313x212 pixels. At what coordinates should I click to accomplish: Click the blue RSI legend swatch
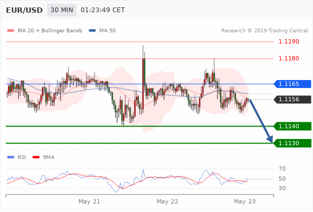[x=11, y=157]
